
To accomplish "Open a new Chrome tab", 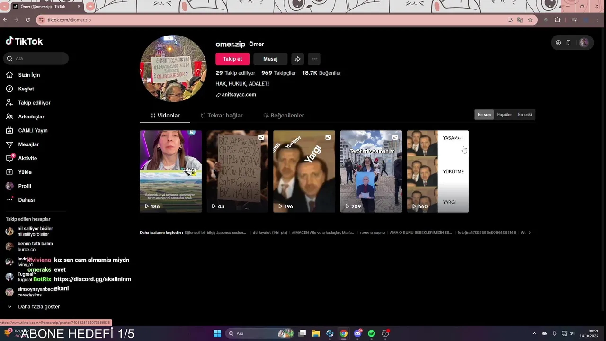I will [90, 7].
